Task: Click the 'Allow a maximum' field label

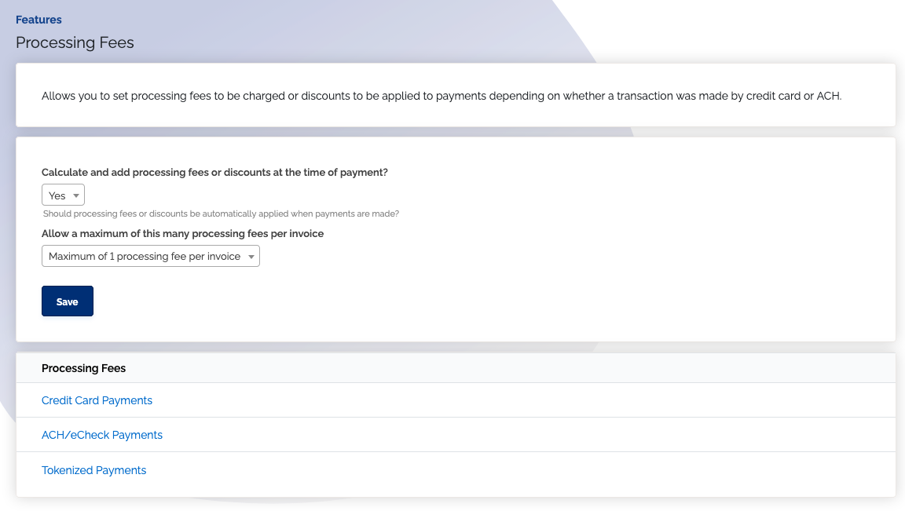Action: [x=182, y=233]
